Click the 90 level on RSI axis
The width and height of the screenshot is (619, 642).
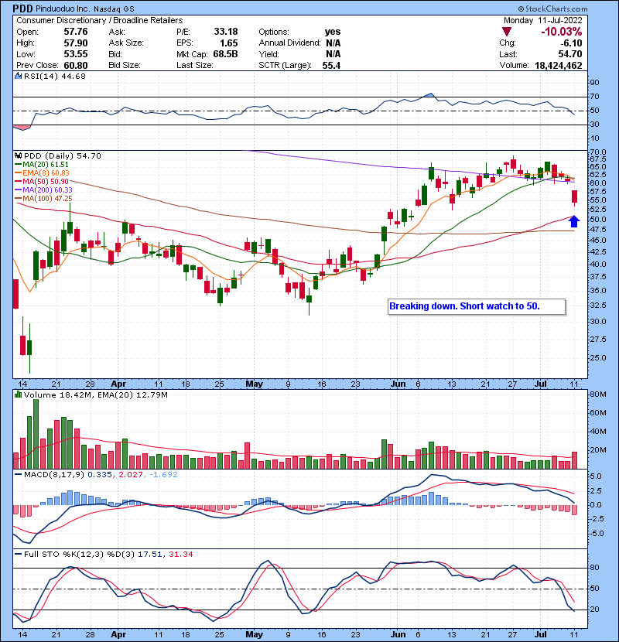point(594,82)
